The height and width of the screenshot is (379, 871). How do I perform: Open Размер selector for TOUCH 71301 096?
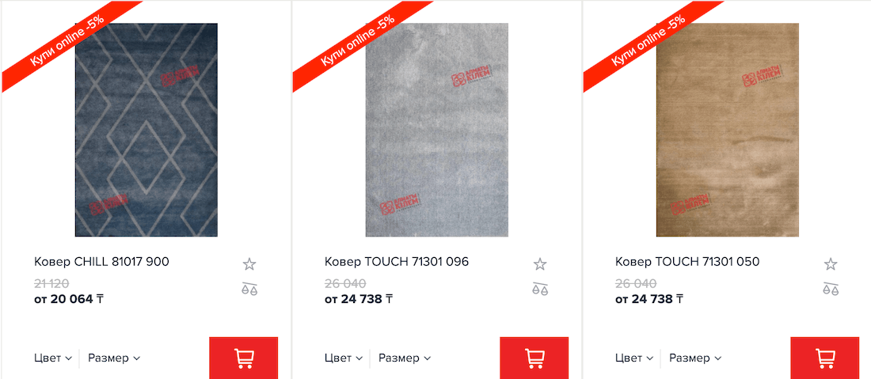405,358
